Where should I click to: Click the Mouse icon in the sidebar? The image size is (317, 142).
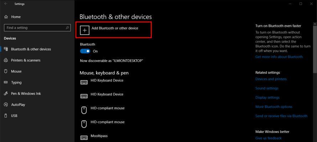click(6, 71)
